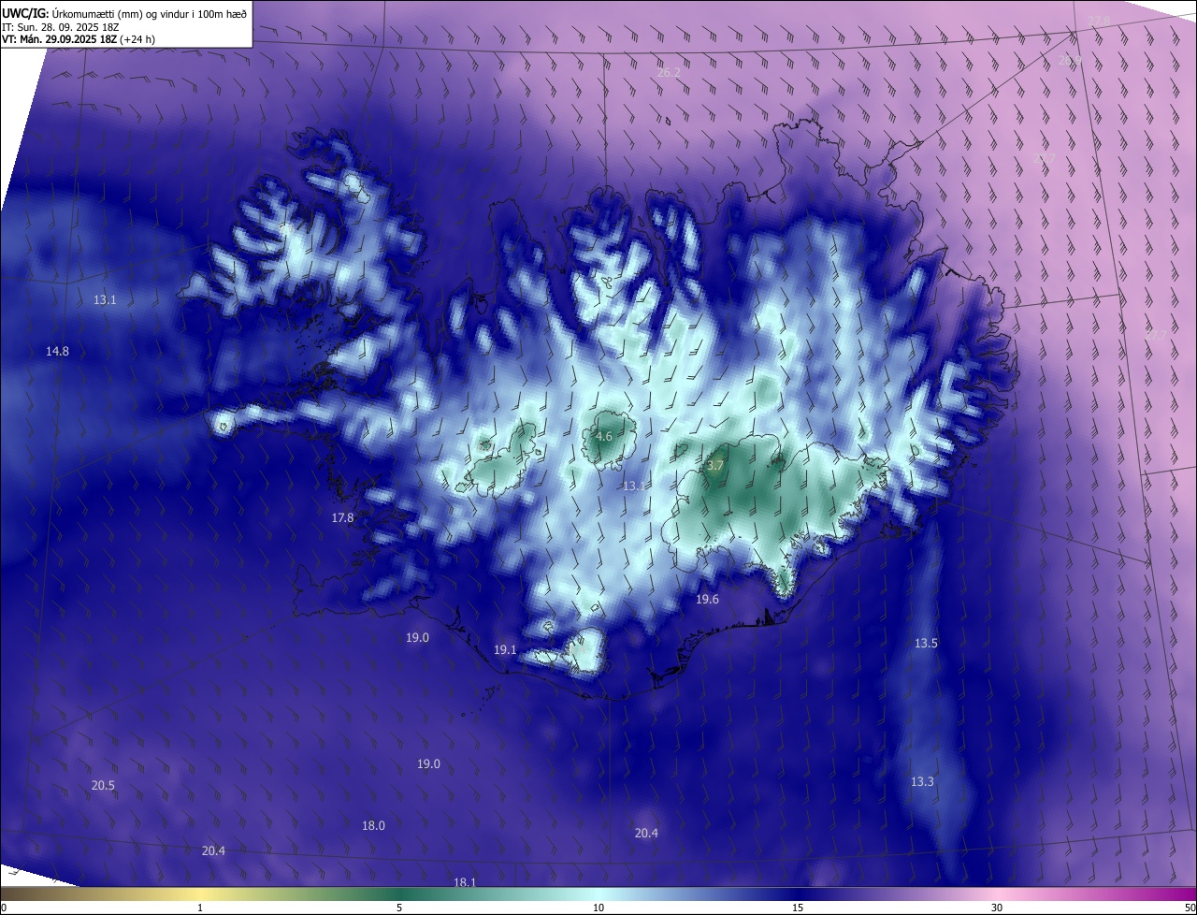Click the colour bar tick label '0'
The image size is (1197, 915).
(x=4, y=908)
